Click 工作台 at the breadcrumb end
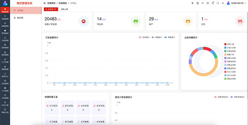 (73, 3)
